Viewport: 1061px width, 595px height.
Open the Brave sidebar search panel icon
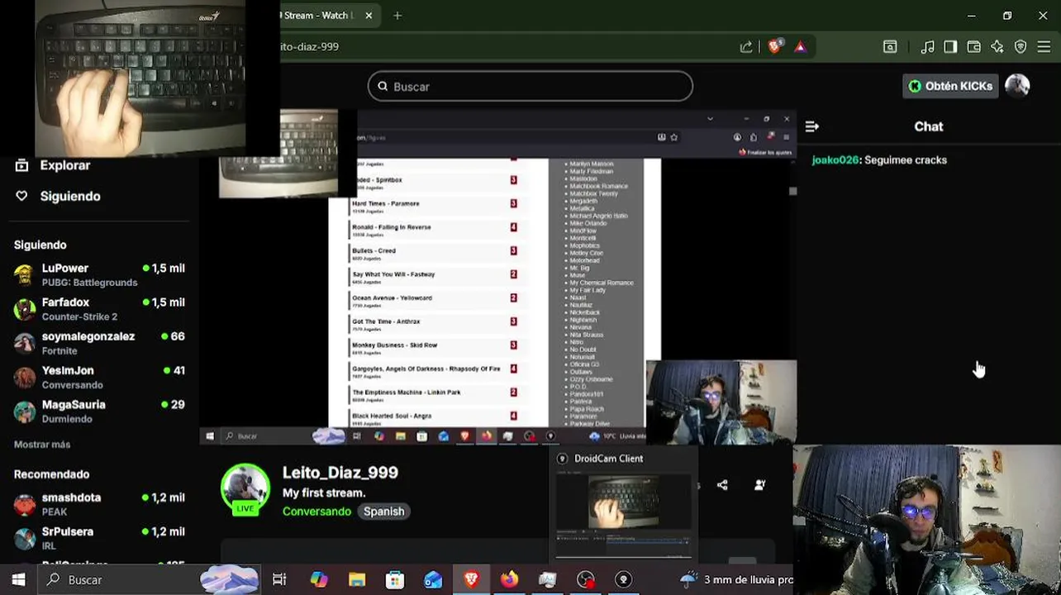(890, 47)
